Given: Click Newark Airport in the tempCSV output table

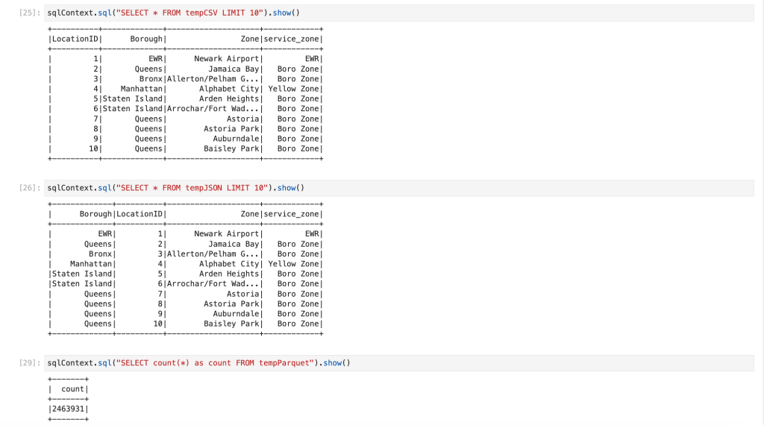Looking at the screenshot, I should click(226, 59).
